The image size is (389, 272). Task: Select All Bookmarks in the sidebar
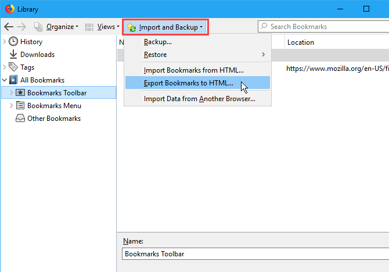pos(42,80)
